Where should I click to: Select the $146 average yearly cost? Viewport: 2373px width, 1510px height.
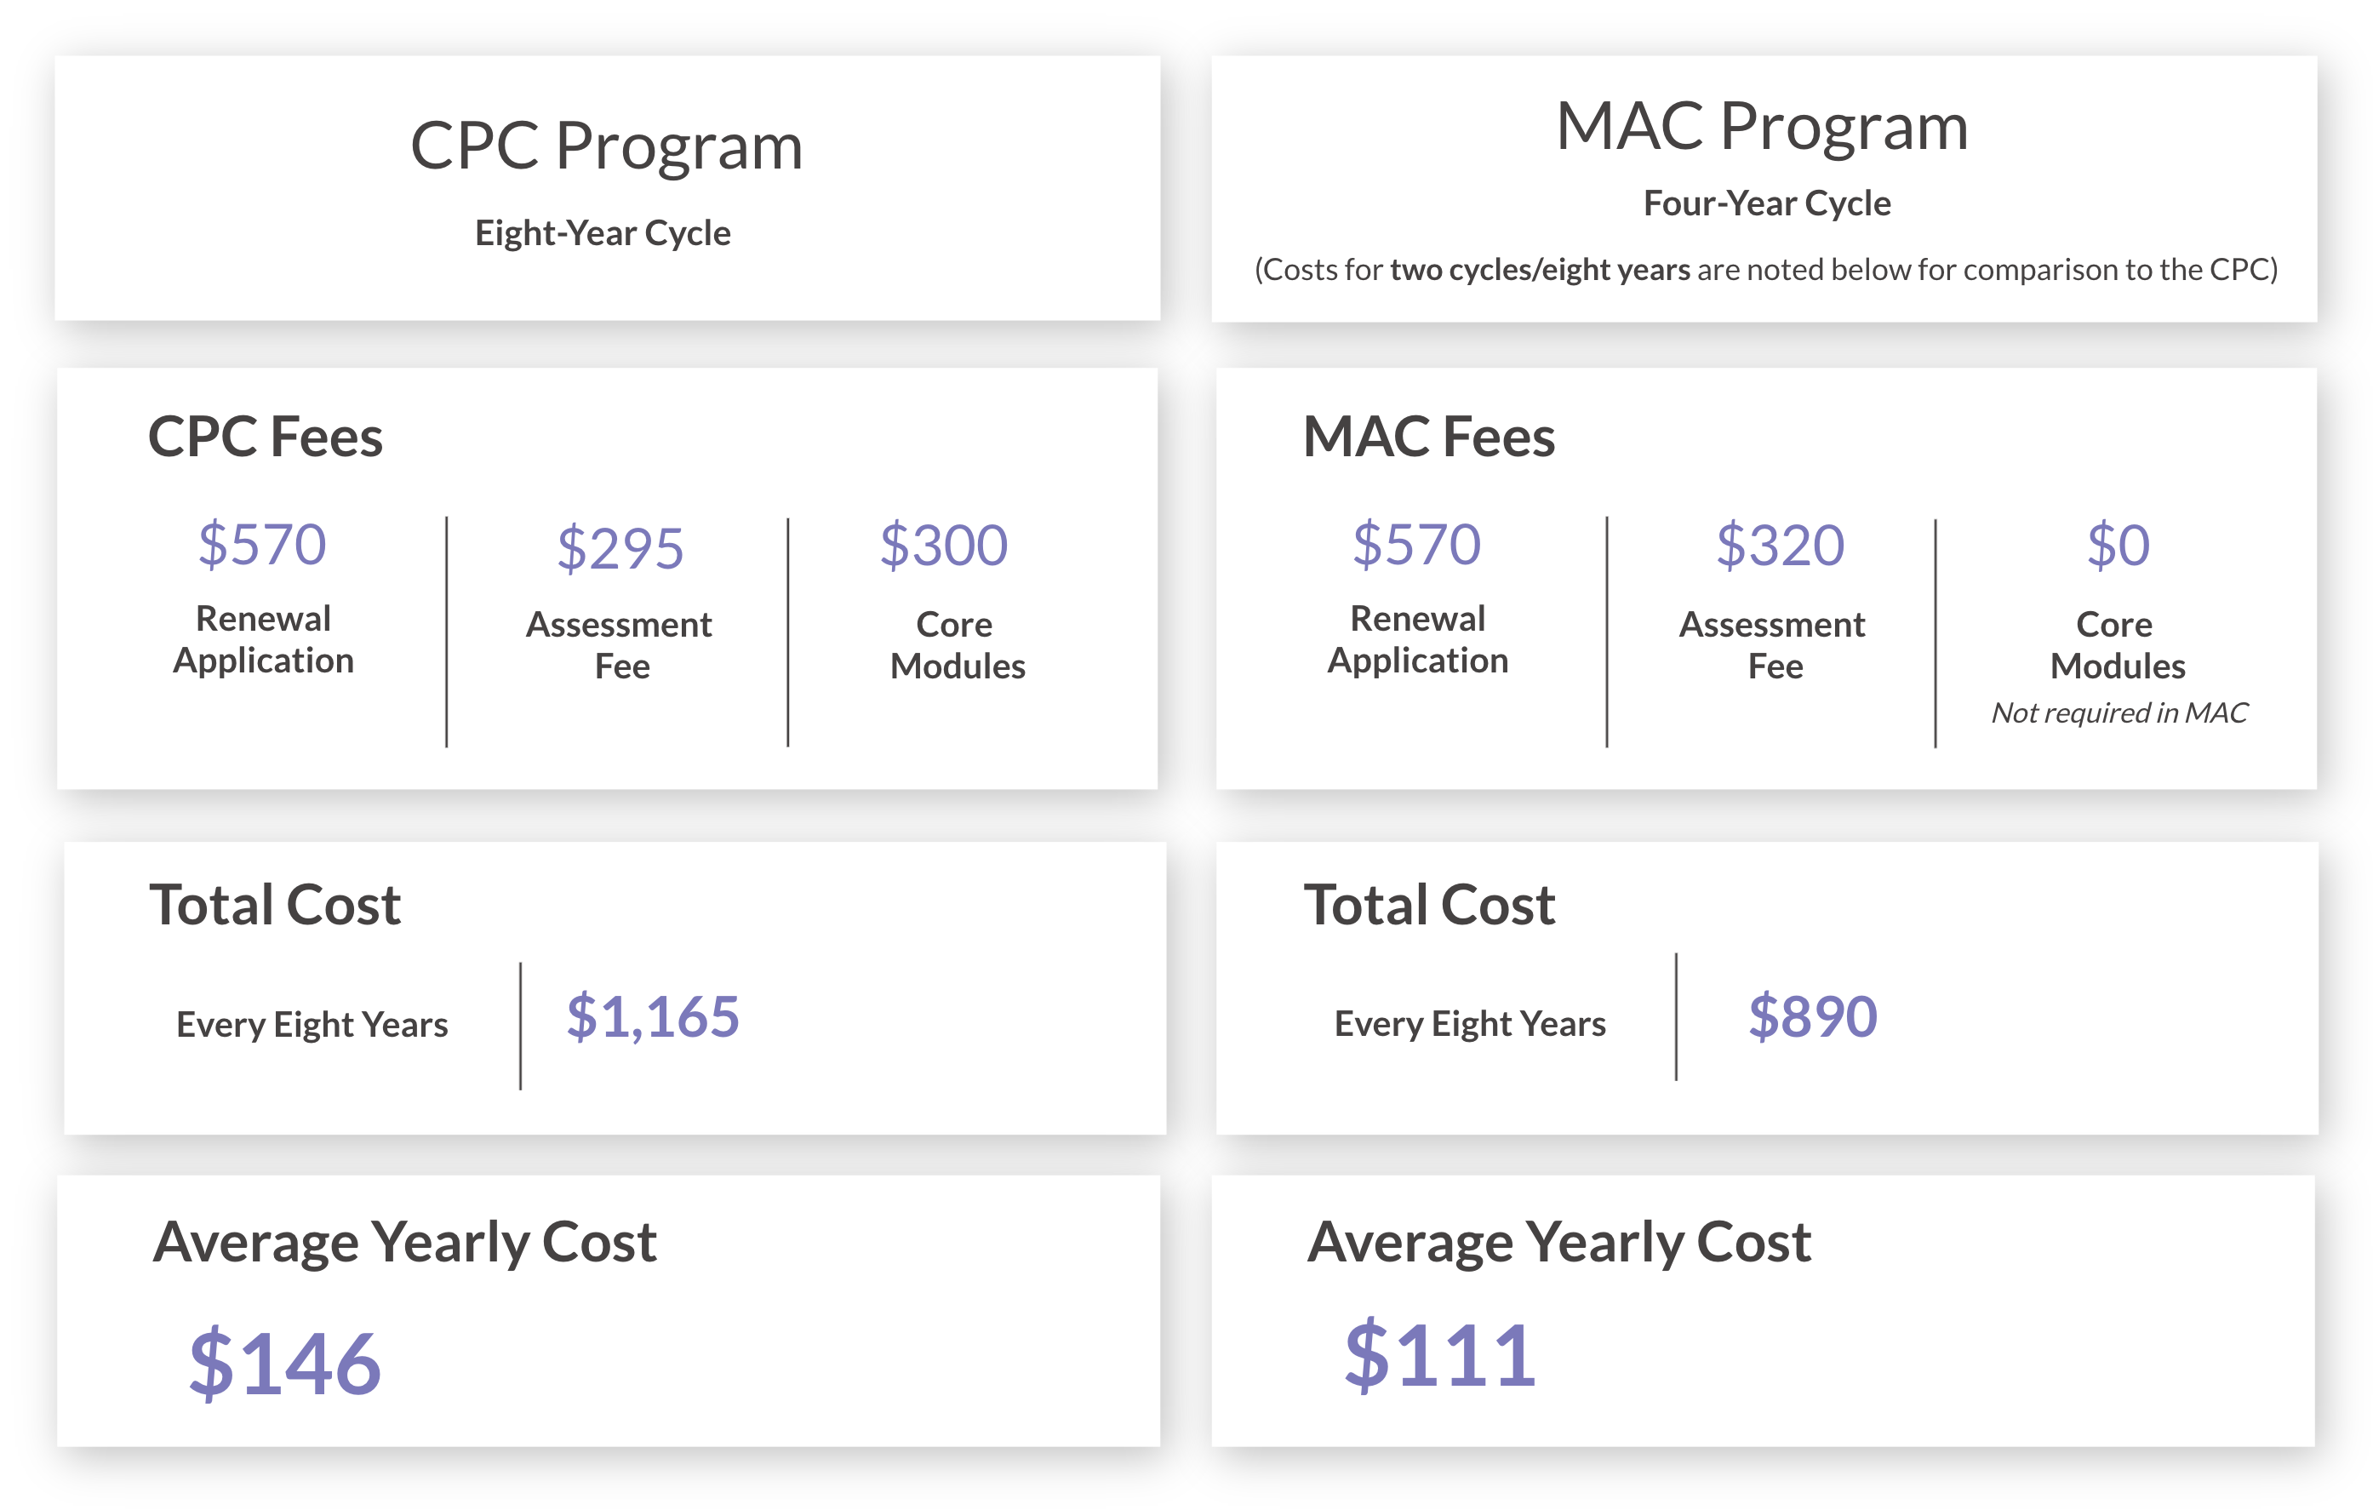click(285, 1364)
